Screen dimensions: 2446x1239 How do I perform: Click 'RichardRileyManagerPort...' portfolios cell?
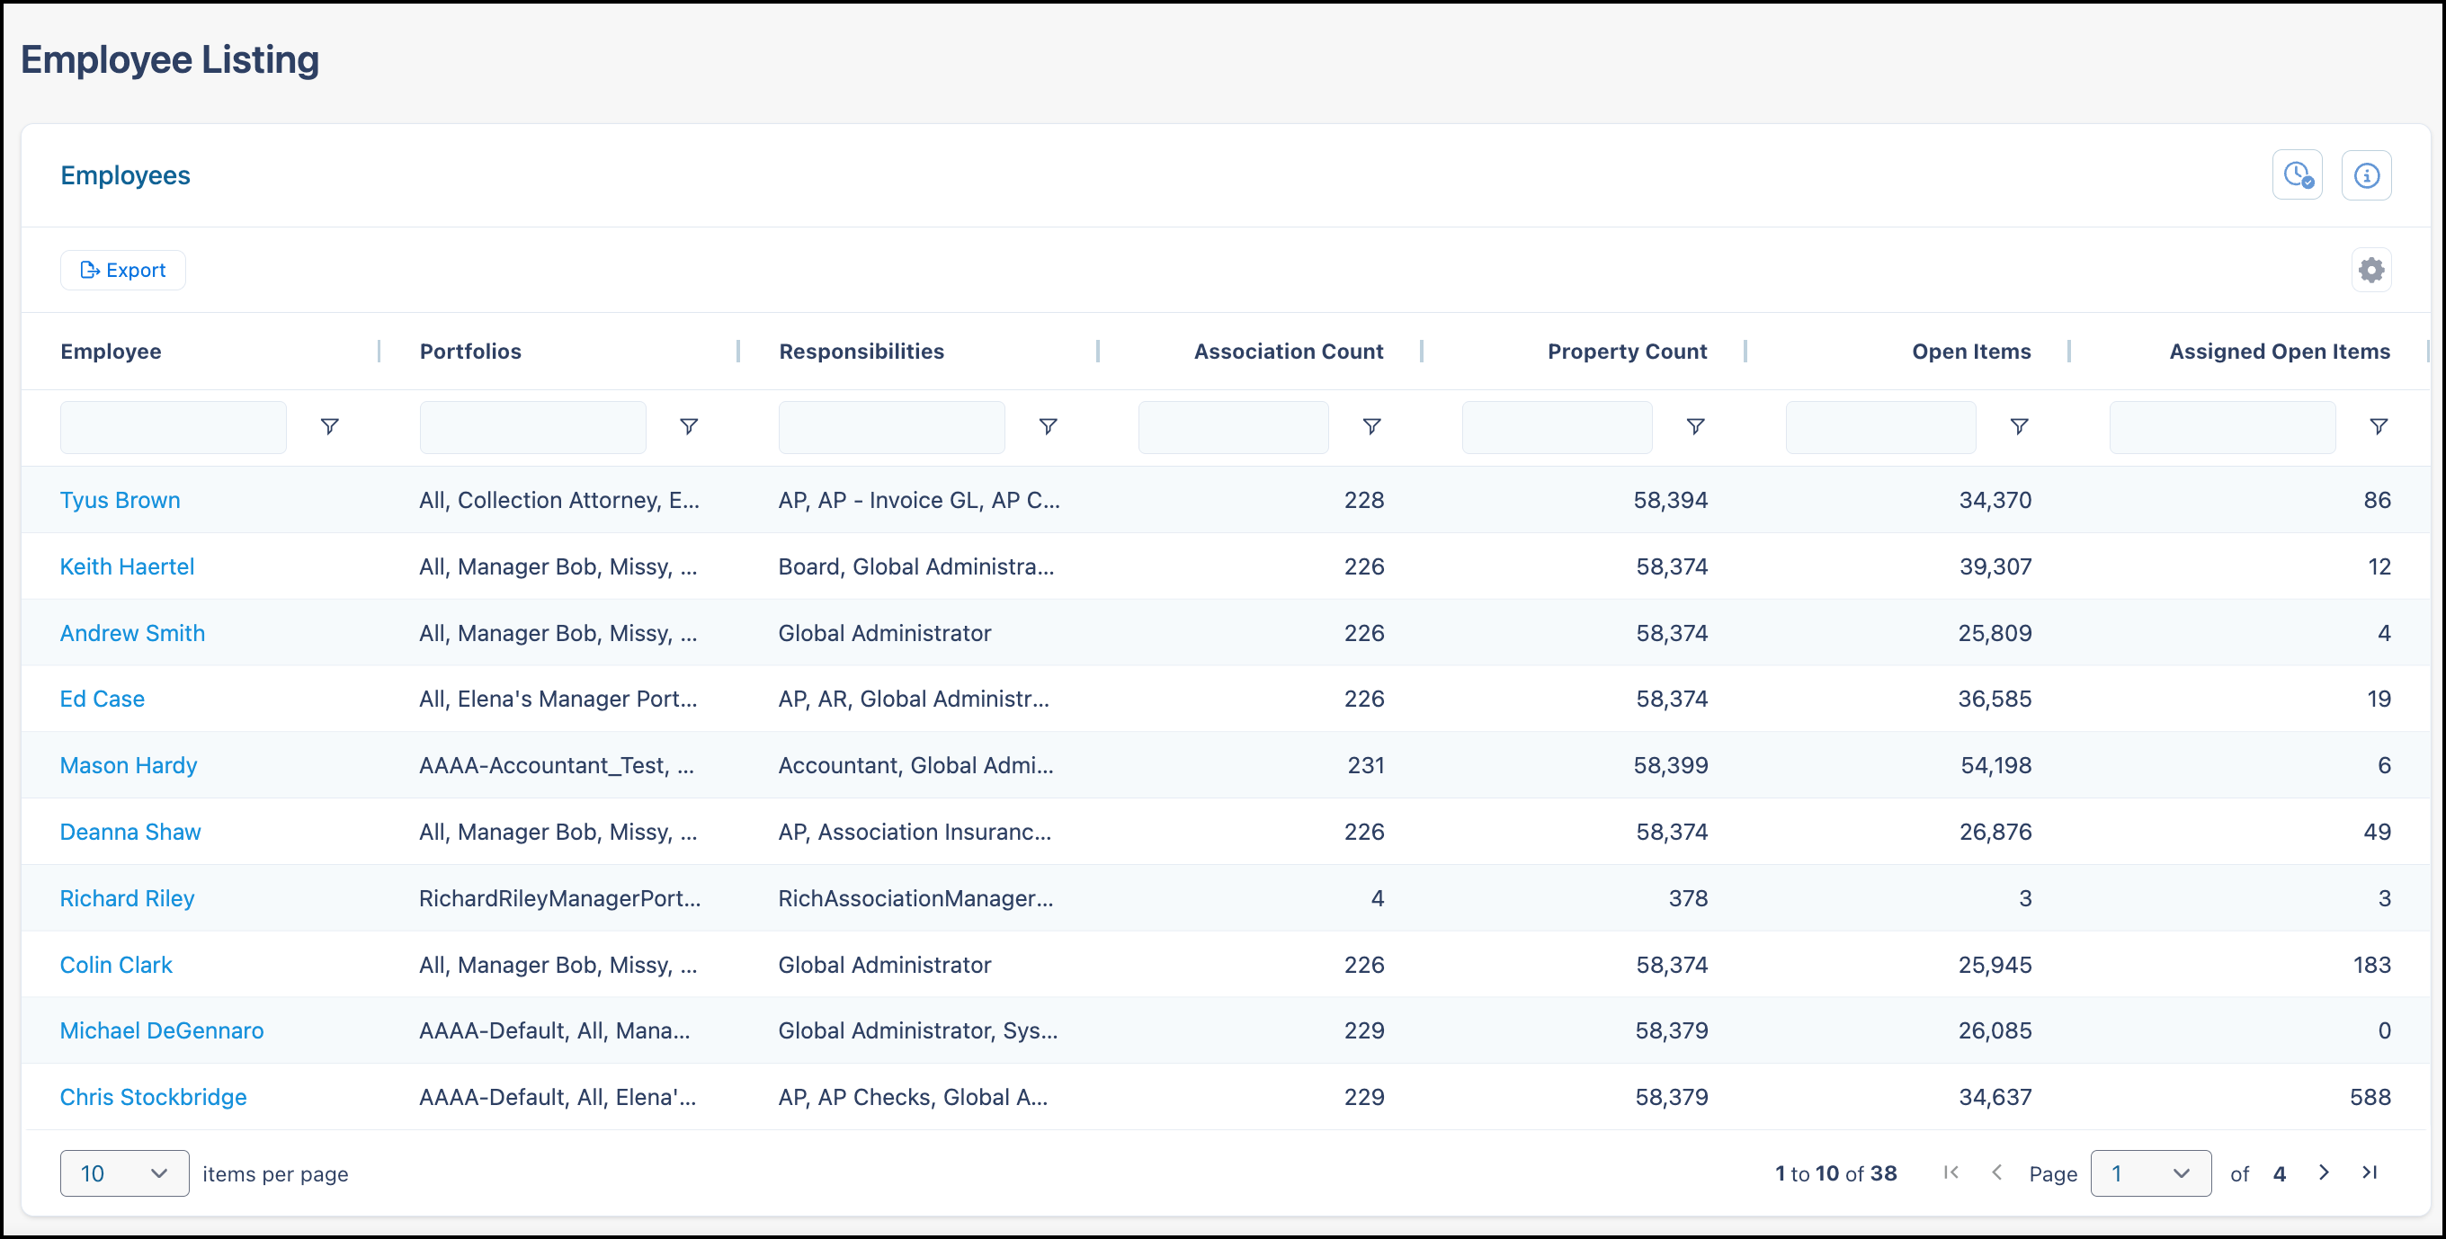560,898
